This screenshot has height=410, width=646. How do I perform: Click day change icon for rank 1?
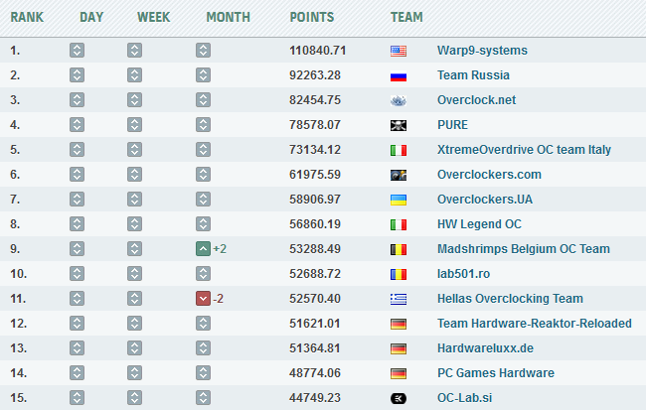78,51
